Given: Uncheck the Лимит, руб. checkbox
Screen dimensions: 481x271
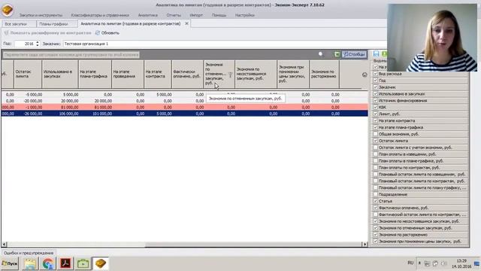Looking at the screenshot, I should click(376, 114).
